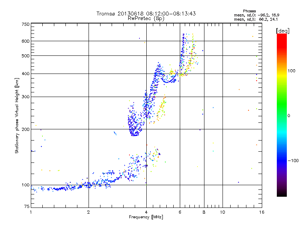
Task: Click the '16' frequency tick label
Action: click(262, 212)
